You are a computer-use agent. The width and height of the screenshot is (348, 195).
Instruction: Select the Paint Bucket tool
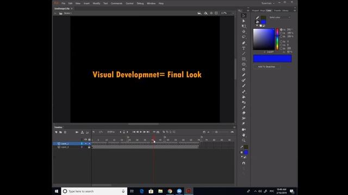pyautogui.click(x=244, y=97)
